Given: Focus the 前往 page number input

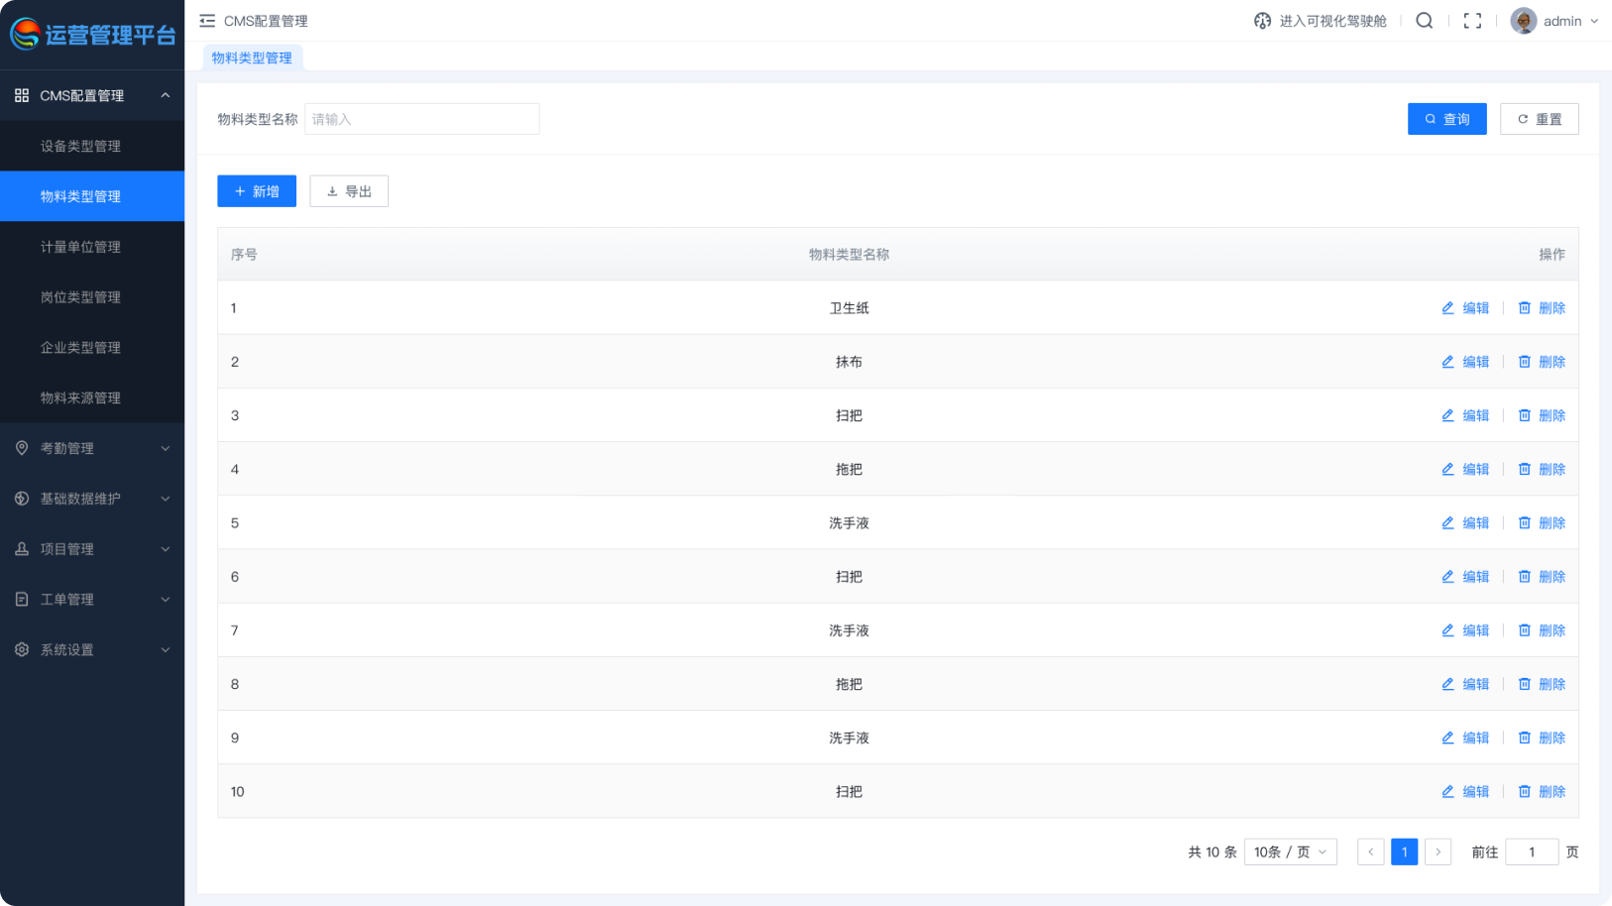Looking at the screenshot, I should pos(1532,852).
